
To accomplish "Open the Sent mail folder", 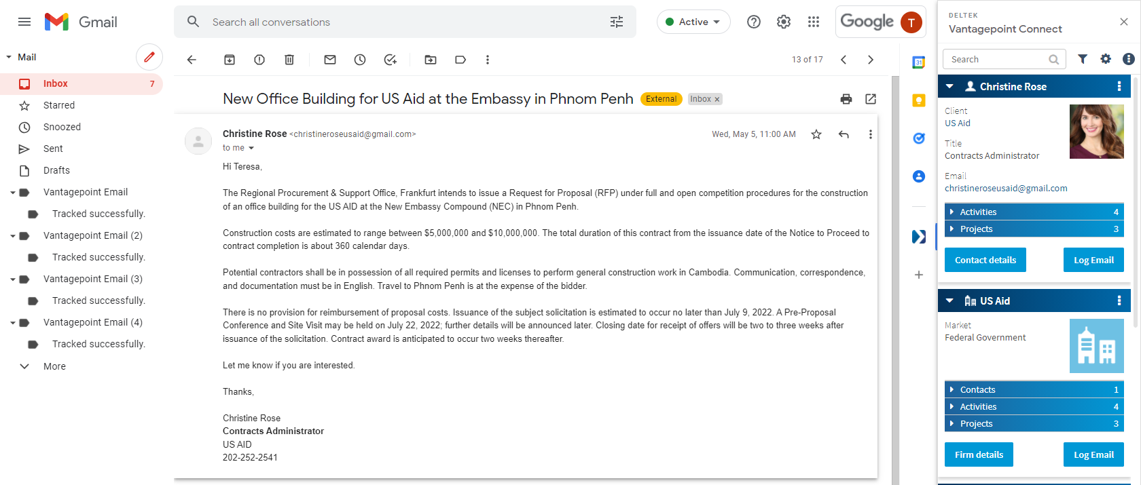I will click(53, 149).
